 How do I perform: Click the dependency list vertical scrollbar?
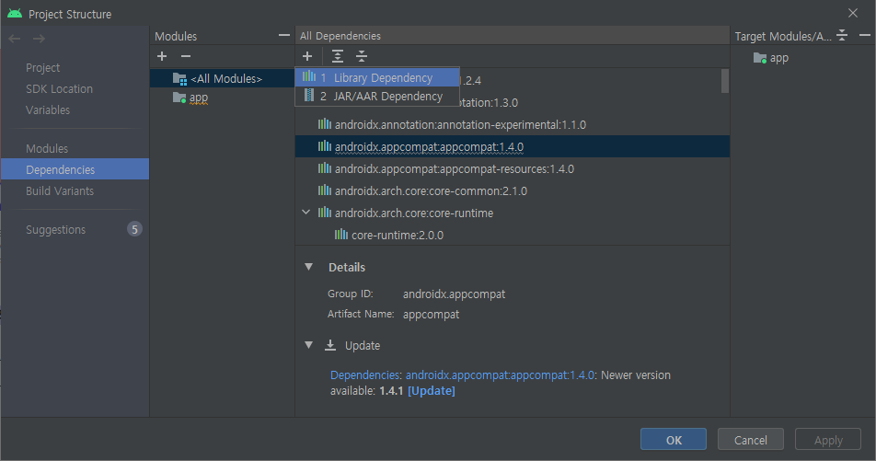724,81
